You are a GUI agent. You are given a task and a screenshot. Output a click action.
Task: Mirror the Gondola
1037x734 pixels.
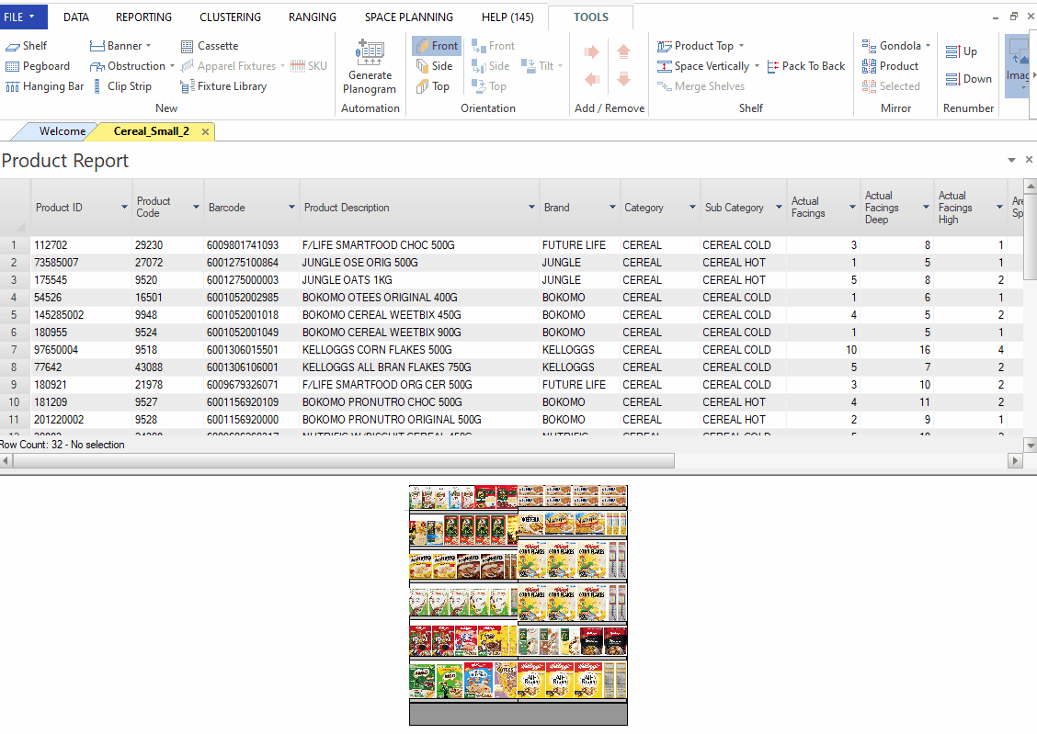point(892,46)
